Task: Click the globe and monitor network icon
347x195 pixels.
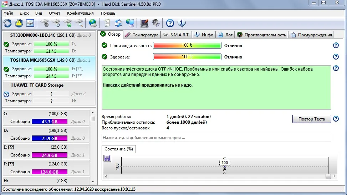Action: click(130, 23)
